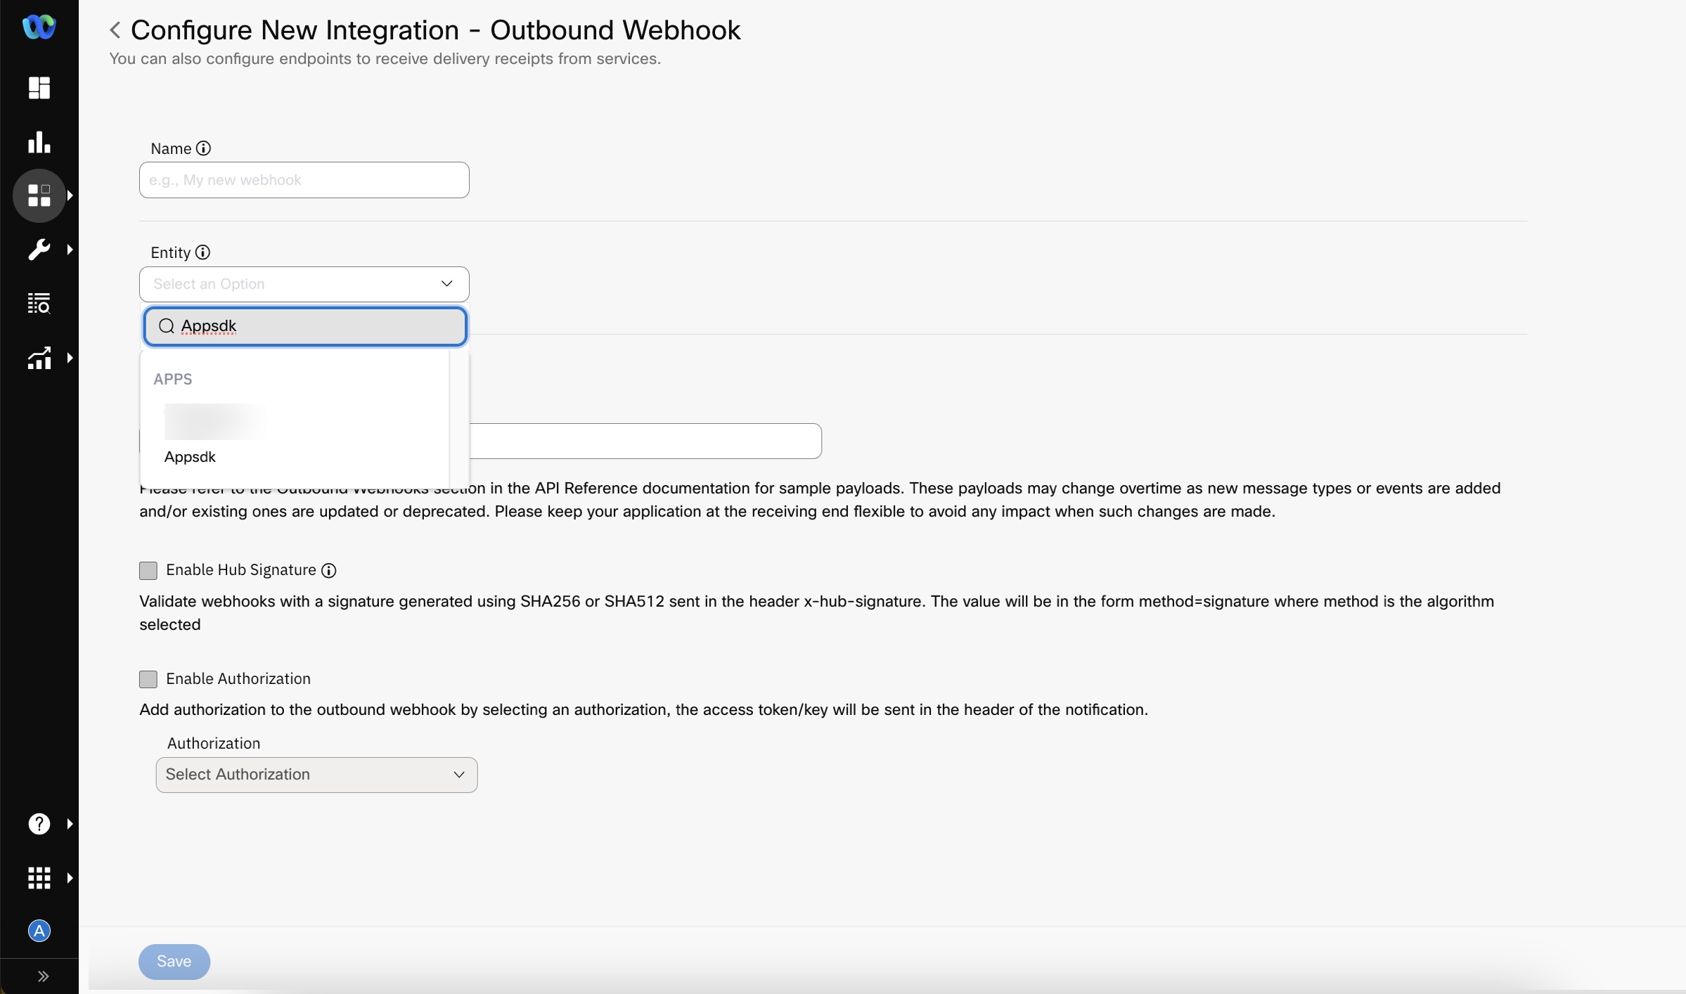The height and width of the screenshot is (994, 1686).
Task: Open the apps grid launcher icon
Action: [x=39, y=877]
